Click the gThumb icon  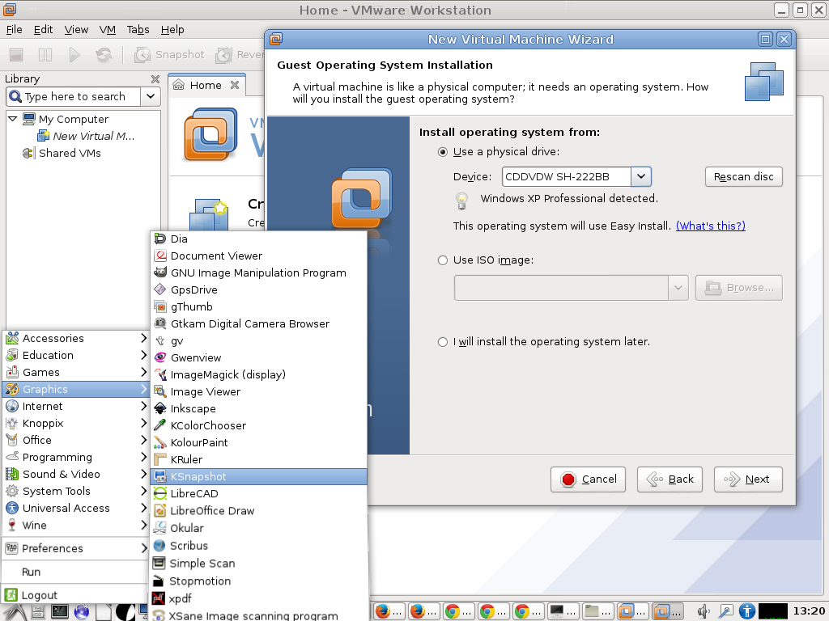coord(160,306)
